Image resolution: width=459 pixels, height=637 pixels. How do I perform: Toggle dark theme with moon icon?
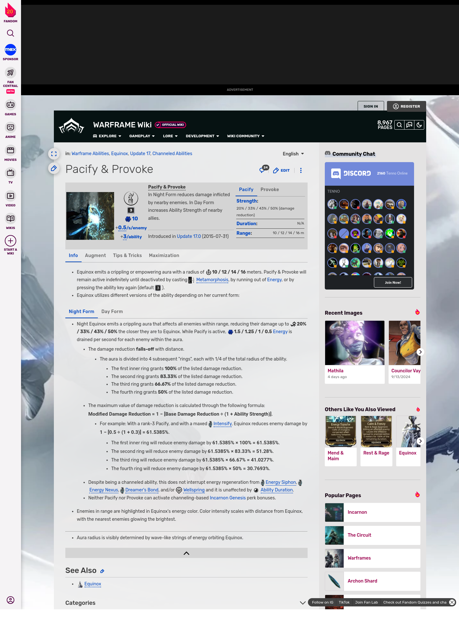pyautogui.click(x=419, y=125)
